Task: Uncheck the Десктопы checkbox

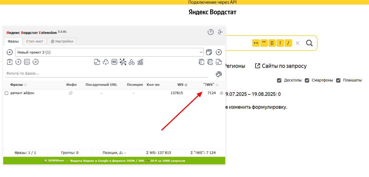Action: tap(279, 80)
